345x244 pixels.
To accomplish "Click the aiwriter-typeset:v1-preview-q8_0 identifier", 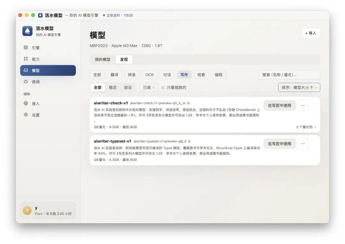I will coord(160,141).
